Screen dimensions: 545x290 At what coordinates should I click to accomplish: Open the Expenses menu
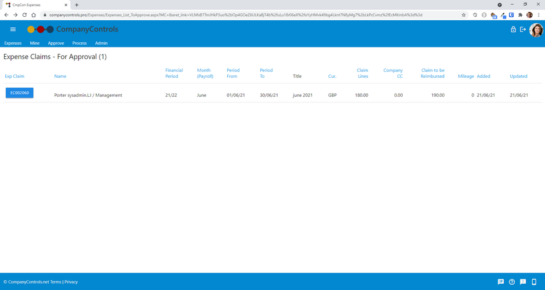13,43
